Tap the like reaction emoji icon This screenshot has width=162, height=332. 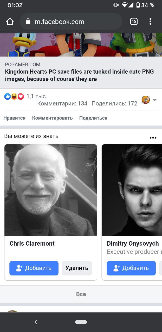[x=8, y=96]
